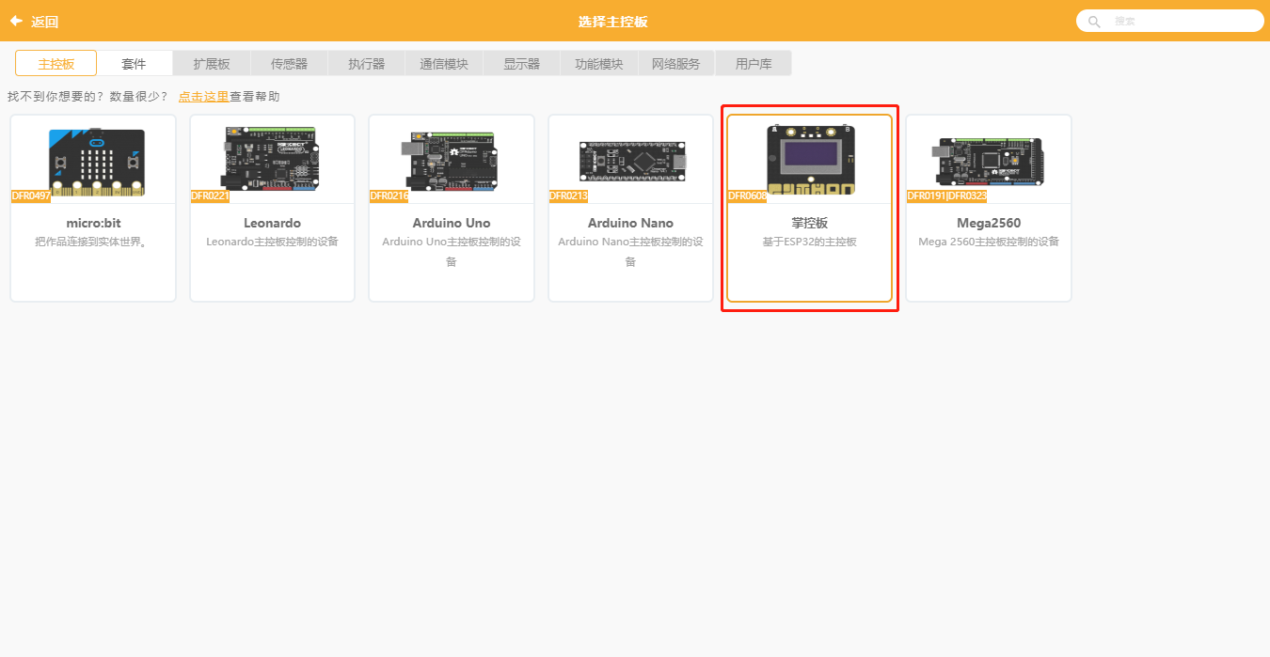Switch to the 套件 tab
The width and height of the screenshot is (1270, 657).
(x=135, y=64)
